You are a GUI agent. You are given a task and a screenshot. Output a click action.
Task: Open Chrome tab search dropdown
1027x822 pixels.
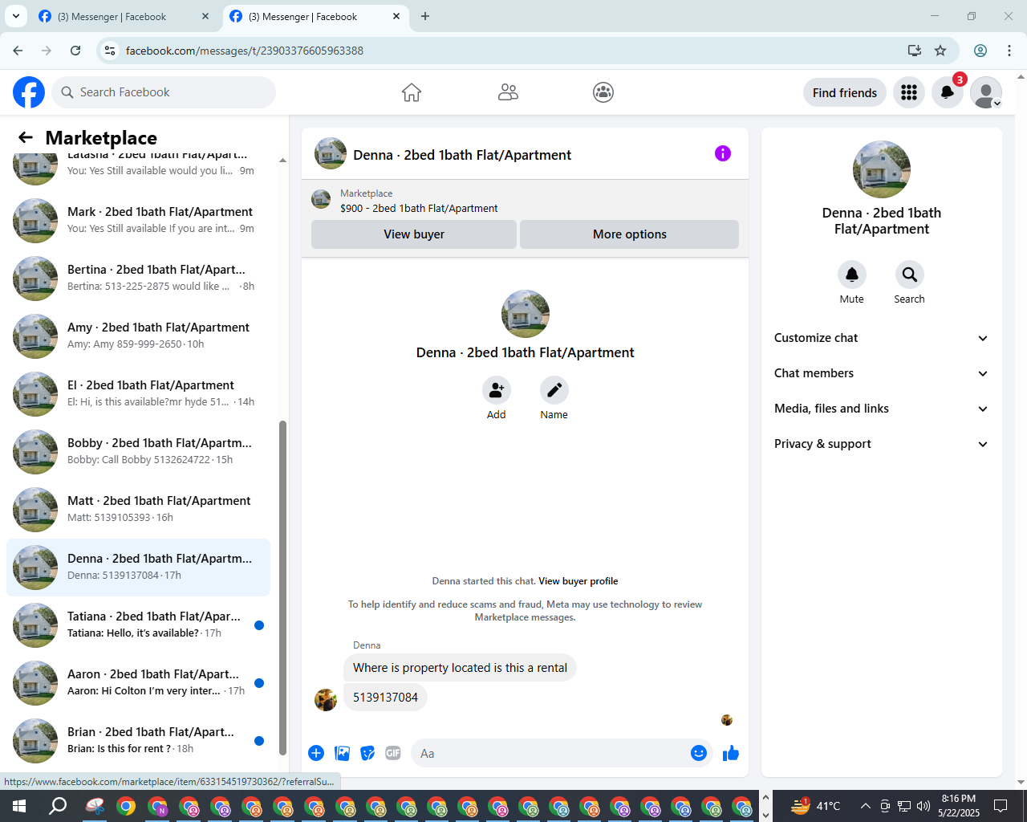[15, 16]
